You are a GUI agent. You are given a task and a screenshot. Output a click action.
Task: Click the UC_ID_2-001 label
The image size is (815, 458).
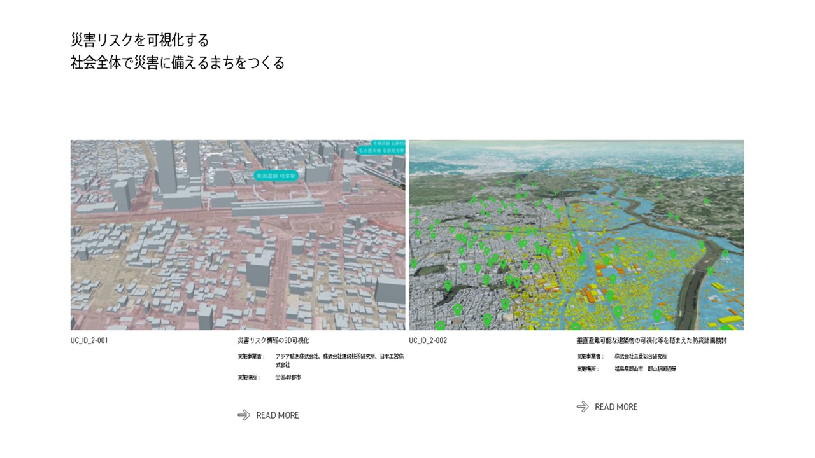(89, 341)
